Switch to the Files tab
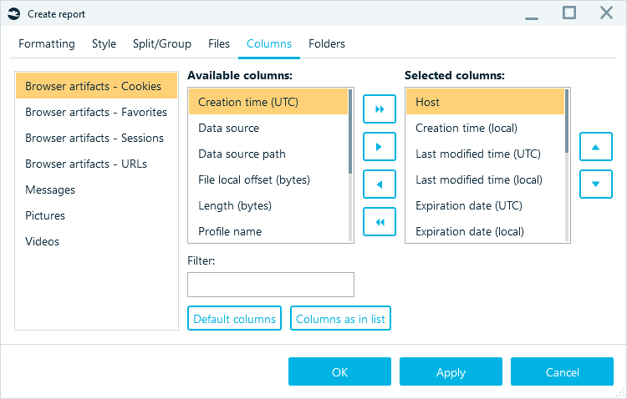Viewport: 627px width, 399px height. (x=219, y=43)
